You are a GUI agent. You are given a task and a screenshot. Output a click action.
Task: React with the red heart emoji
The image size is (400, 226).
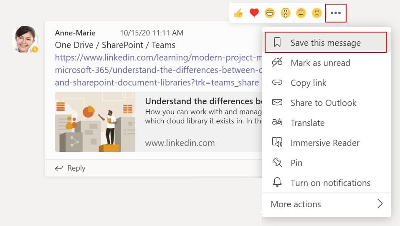254,13
